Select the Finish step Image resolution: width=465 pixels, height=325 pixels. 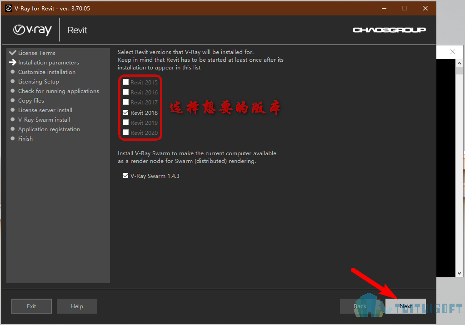(x=25, y=138)
